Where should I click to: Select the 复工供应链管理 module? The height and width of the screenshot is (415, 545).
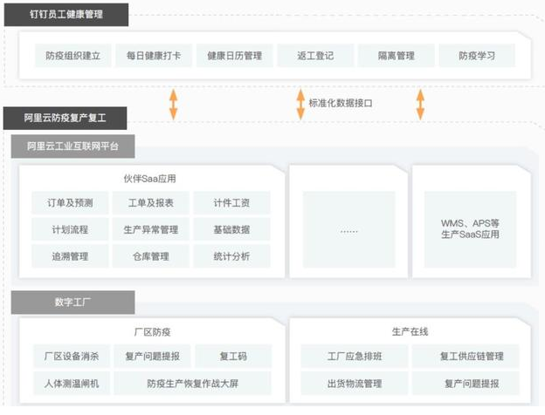(472, 356)
